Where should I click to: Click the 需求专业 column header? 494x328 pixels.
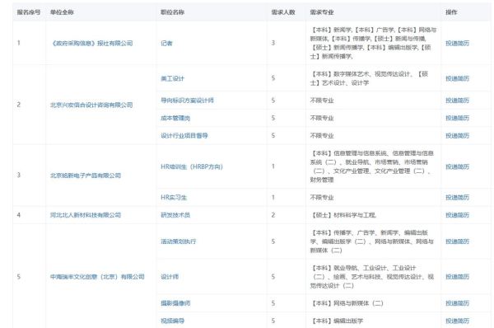pos(322,12)
